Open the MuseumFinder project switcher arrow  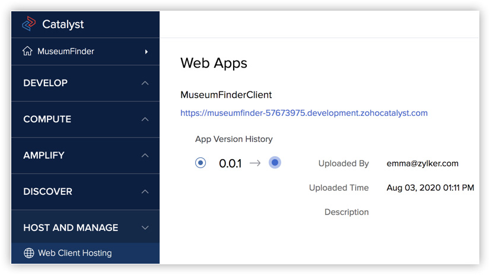(x=146, y=52)
